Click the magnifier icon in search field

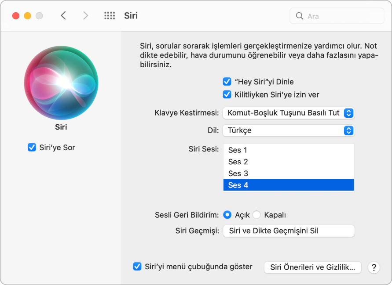click(300, 16)
